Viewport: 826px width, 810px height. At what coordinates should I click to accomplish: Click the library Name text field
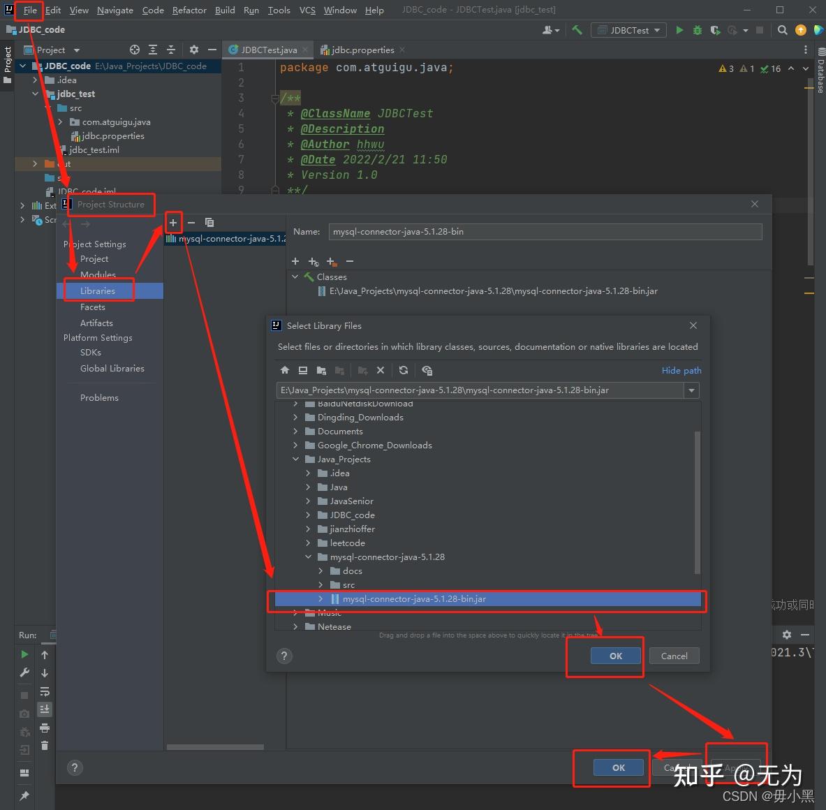545,232
